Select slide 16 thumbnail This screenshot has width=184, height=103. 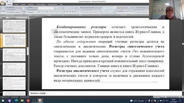coord(14,55)
